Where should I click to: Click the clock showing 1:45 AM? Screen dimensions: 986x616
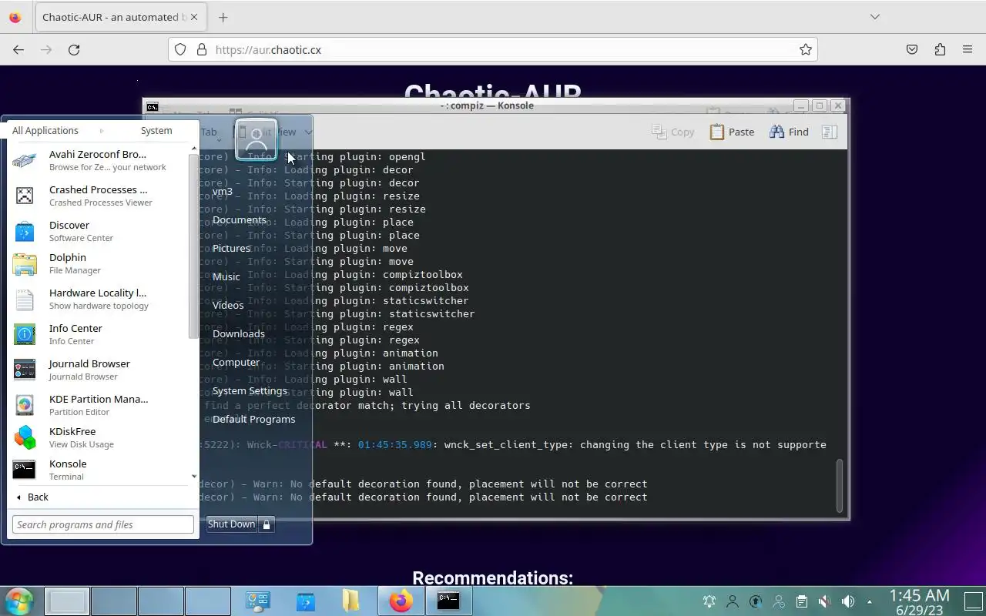[x=919, y=601]
